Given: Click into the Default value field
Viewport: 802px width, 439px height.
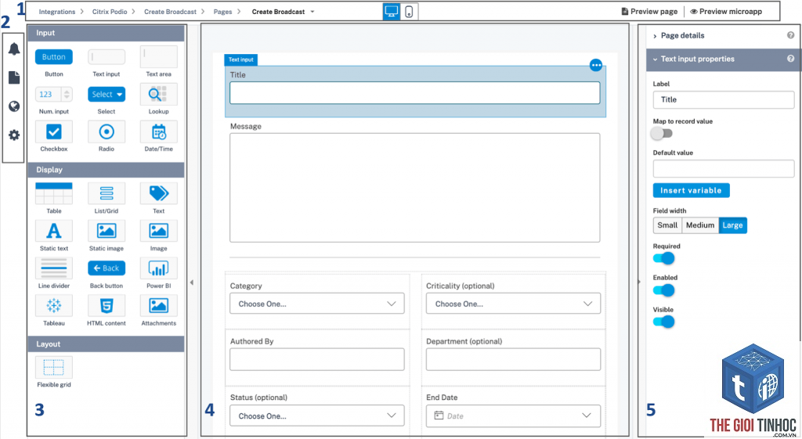Looking at the screenshot, I should pyautogui.click(x=723, y=169).
